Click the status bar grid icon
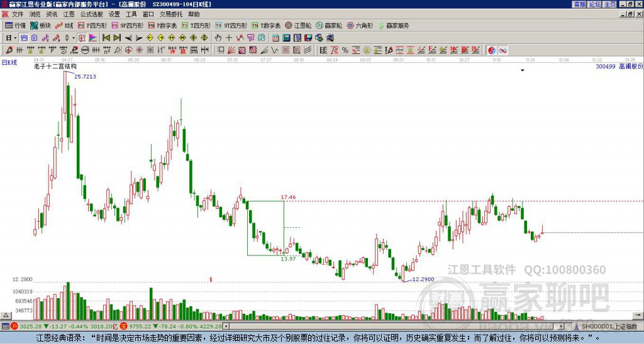 [5, 326]
